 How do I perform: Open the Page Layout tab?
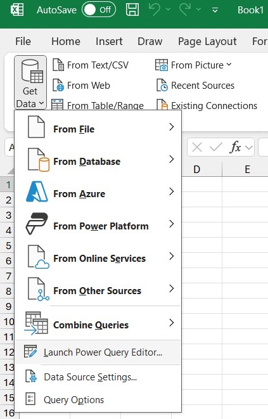(x=207, y=41)
